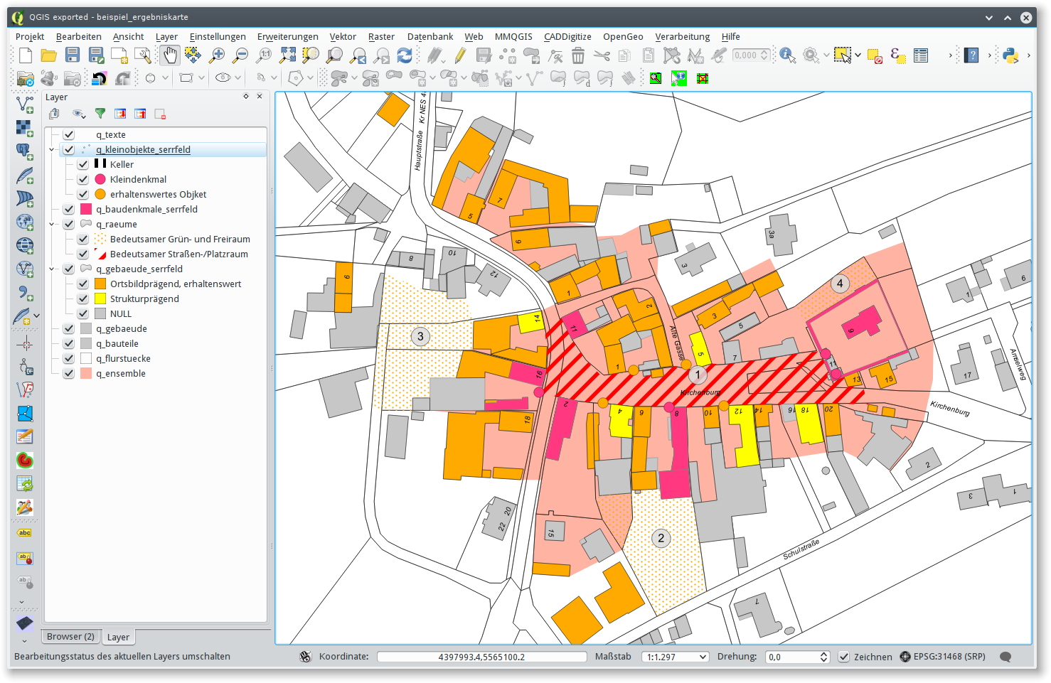This screenshot has width=1051, height=683.
Task: Activate the Identify Features tool
Action: 787,55
